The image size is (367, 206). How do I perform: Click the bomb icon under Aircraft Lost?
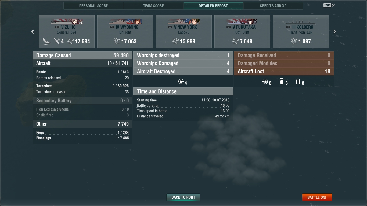(x=282, y=82)
